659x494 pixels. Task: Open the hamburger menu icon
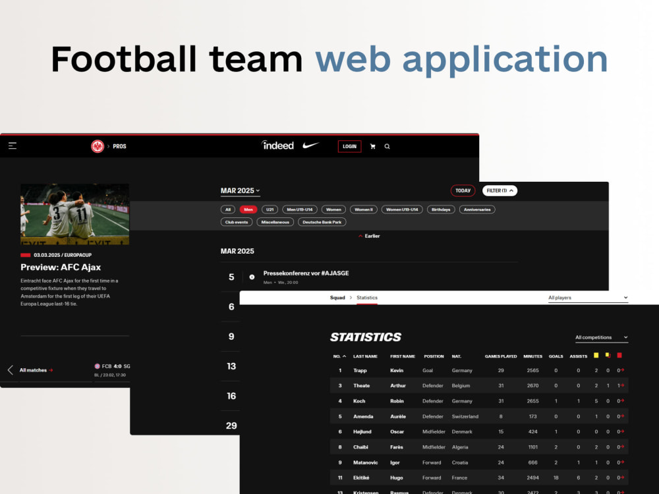pos(13,146)
